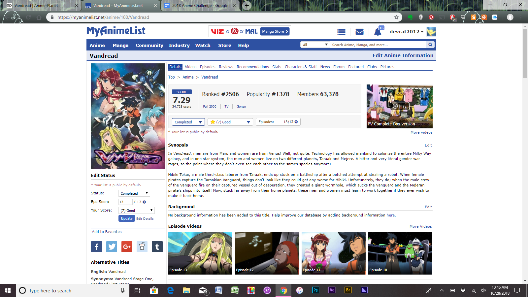
Task: Share on Facebook icon
Action: (x=96, y=247)
